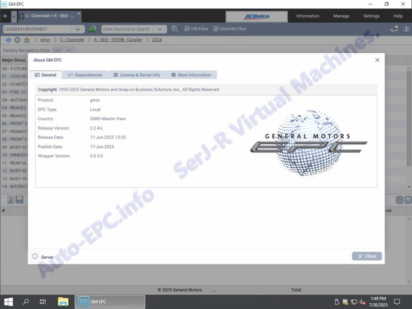Select the General tab
This screenshot has width=412, height=309.
point(46,75)
